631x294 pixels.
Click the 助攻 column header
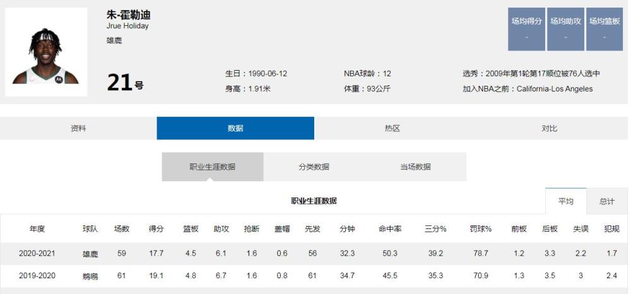(221, 229)
